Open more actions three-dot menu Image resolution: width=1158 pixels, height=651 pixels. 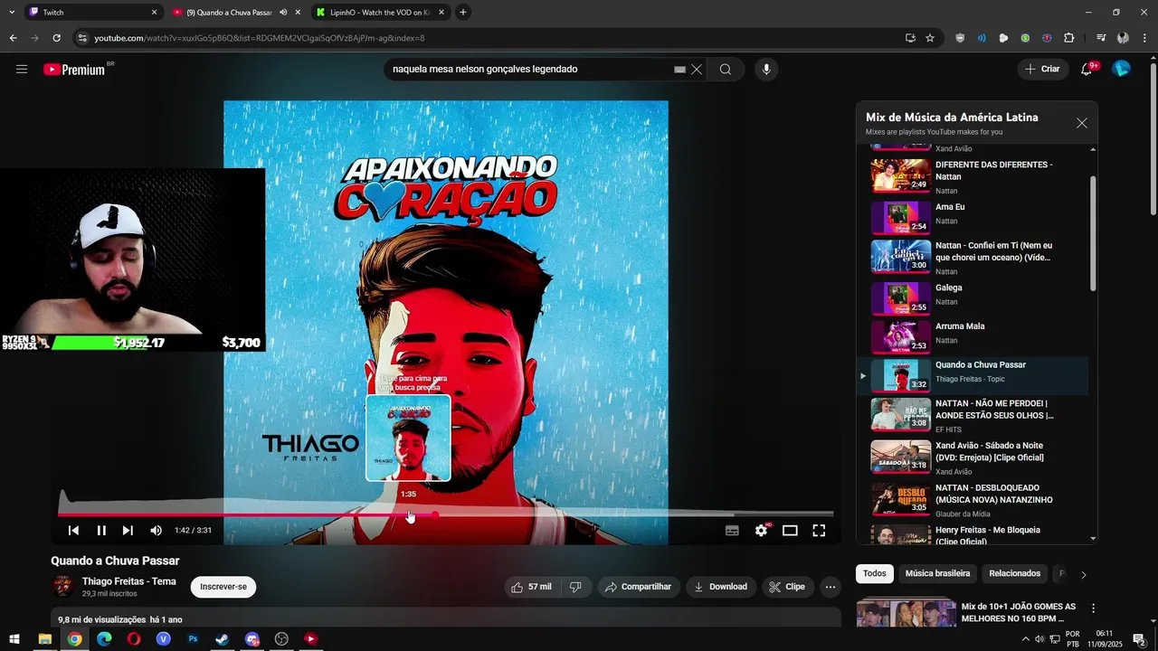click(x=831, y=587)
